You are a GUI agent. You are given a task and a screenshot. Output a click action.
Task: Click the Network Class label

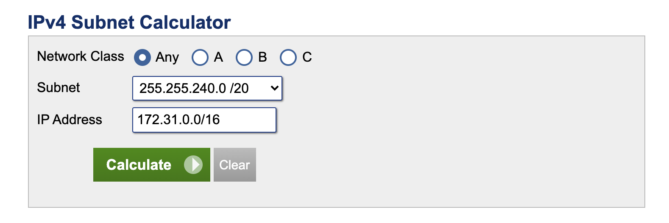coord(81,56)
